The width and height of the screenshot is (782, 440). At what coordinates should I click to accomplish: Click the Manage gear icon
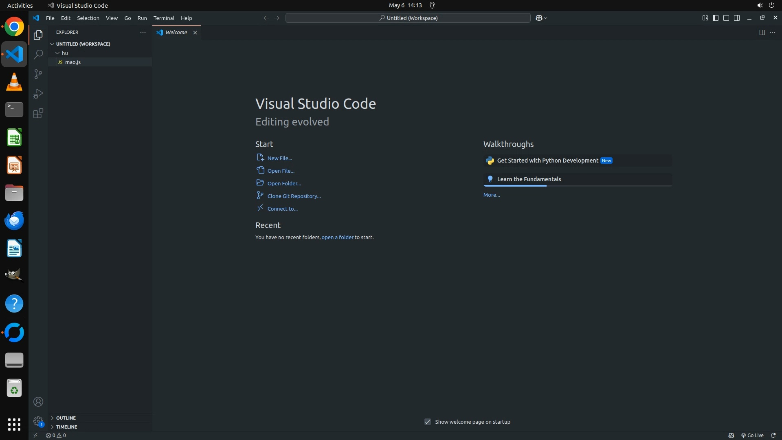click(38, 421)
